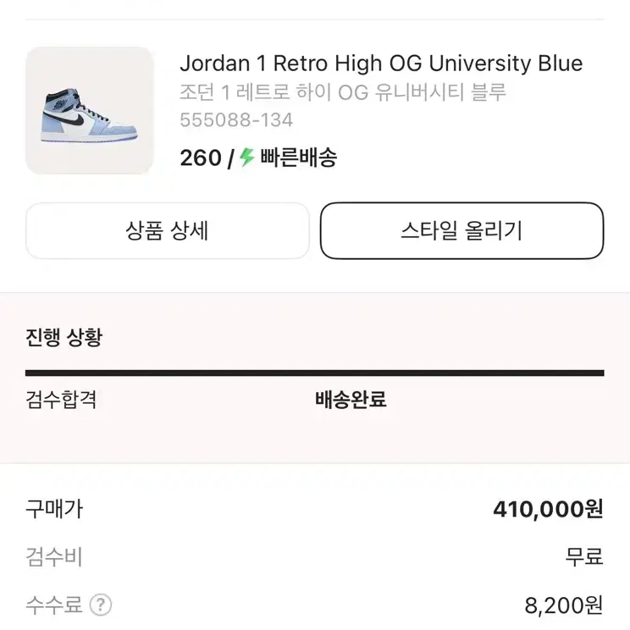Image resolution: width=630 pixels, height=630 pixels.
Task: Tap the Korean product name 조던 1 레트로
Action: coord(342,92)
